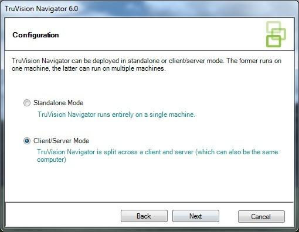Screen dimensions: 299x232
Task: Click the Back button
Action: click(144, 216)
